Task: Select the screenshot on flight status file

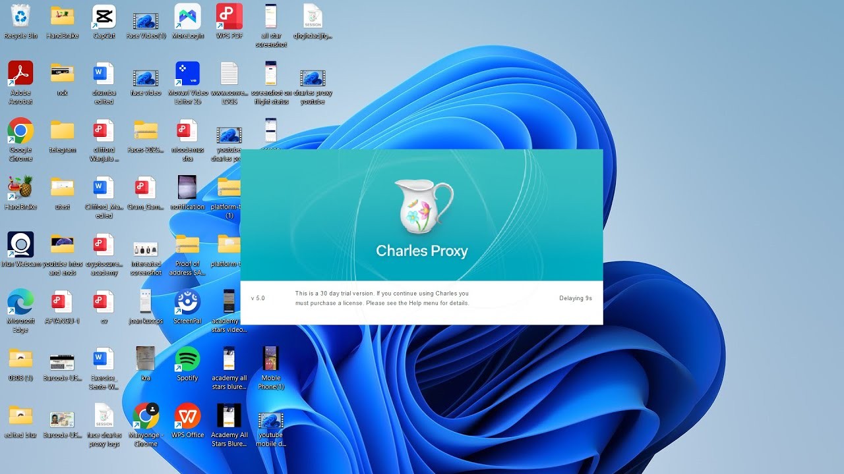Action: 271,83
